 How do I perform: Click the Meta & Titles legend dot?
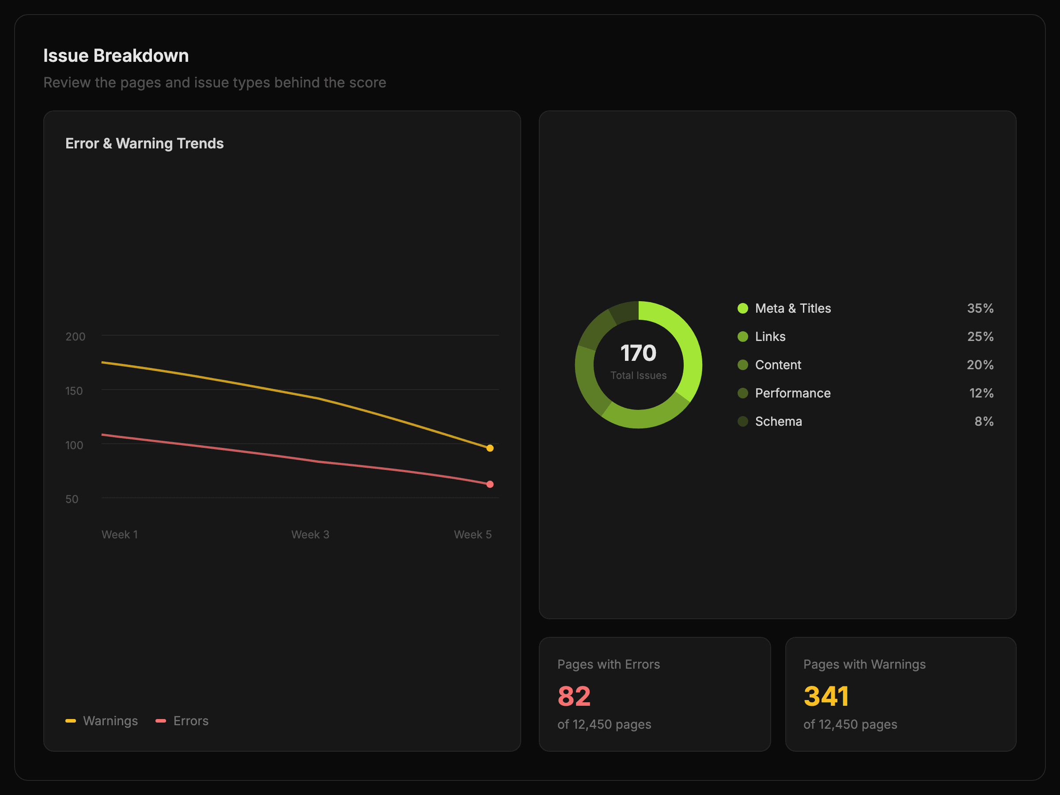(743, 308)
